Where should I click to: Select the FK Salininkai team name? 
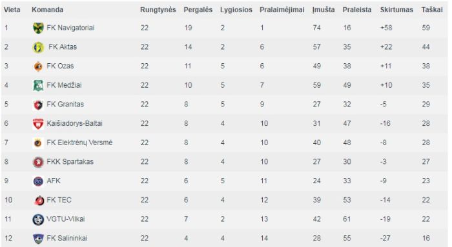click(x=67, y=239)
